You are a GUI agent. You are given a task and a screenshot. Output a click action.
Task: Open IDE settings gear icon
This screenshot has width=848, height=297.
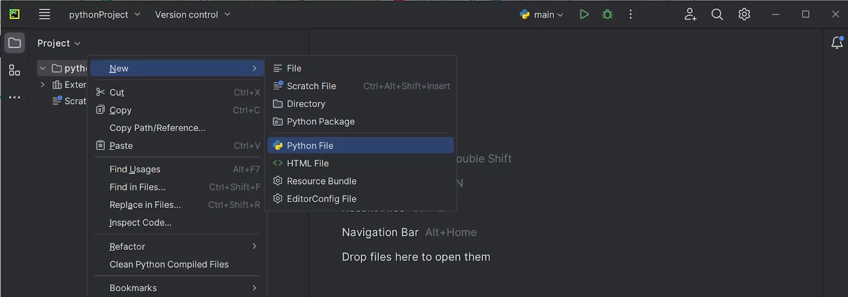(744, 15)
